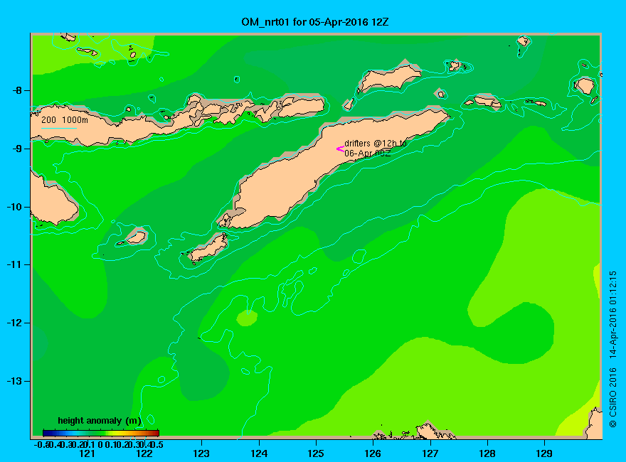The width and height of the screenshot is (626, 462).
Task: Click longitude axis label 124
Action: 259,453
